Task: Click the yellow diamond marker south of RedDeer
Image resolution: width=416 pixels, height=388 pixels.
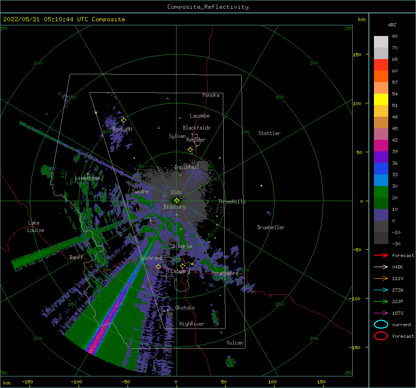Action: coord(190,150)
